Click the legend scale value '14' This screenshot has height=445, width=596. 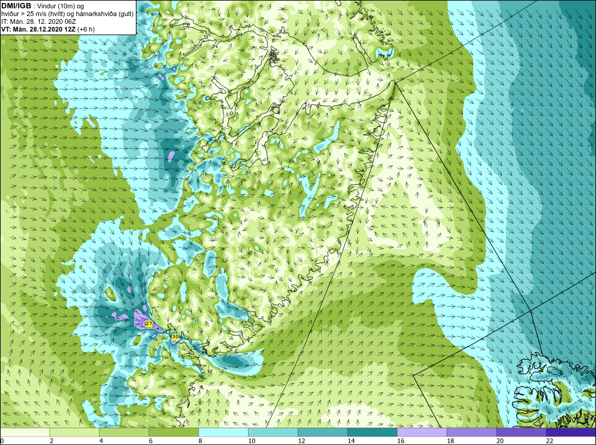pos(351,441)
